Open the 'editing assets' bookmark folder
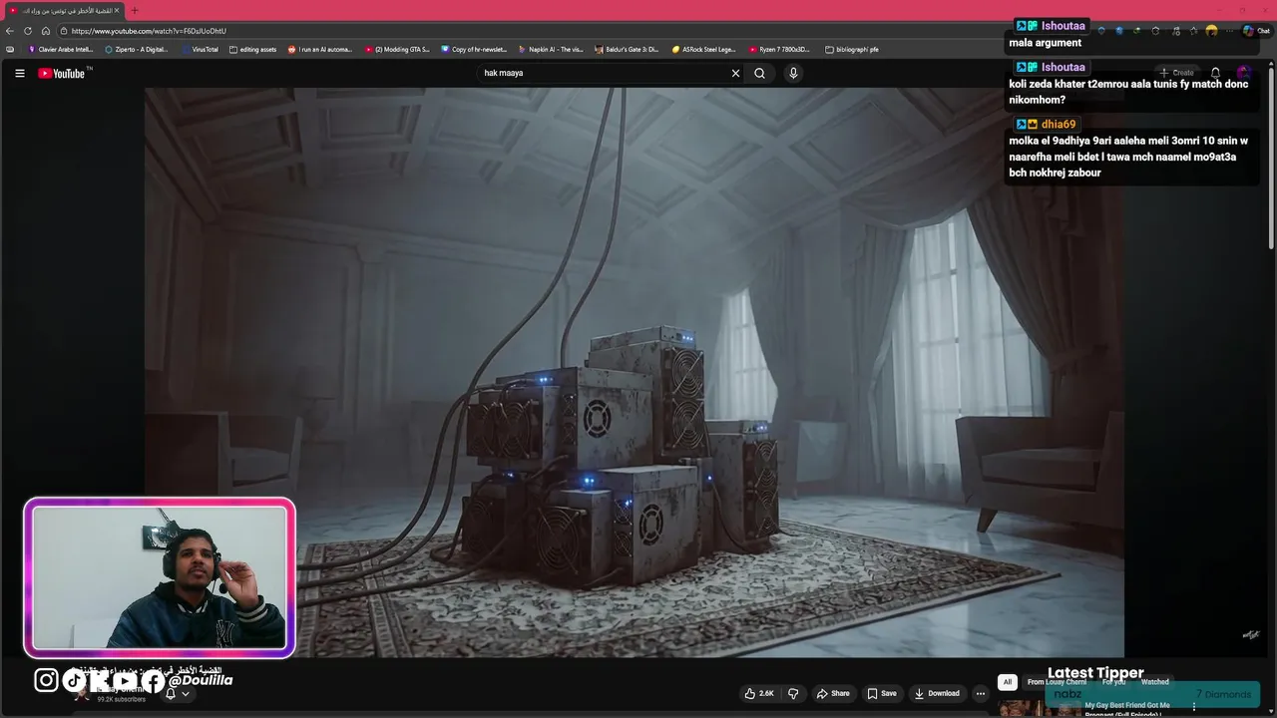 tap(252, 49)
